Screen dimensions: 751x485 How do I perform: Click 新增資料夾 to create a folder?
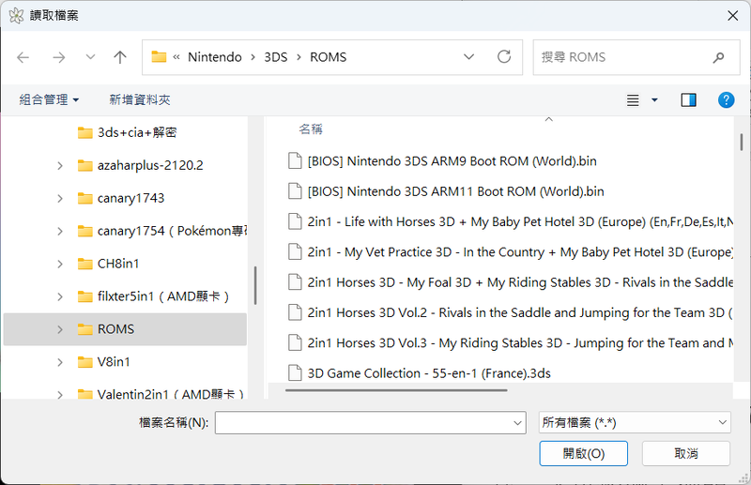click(x=139, y=99)
